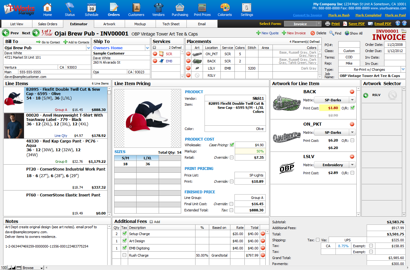Click the Delete order icon
Viewport: 410px width, 270px height.
(313, 33)
